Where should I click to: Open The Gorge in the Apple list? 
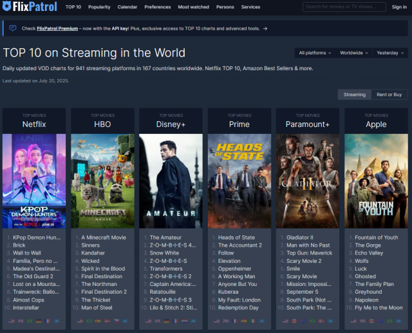tap(368, 245)
